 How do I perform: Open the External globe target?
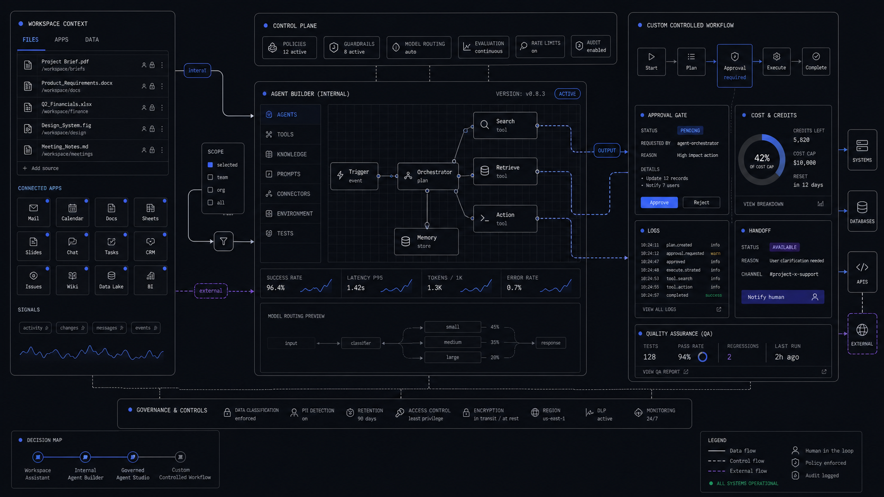862,334
